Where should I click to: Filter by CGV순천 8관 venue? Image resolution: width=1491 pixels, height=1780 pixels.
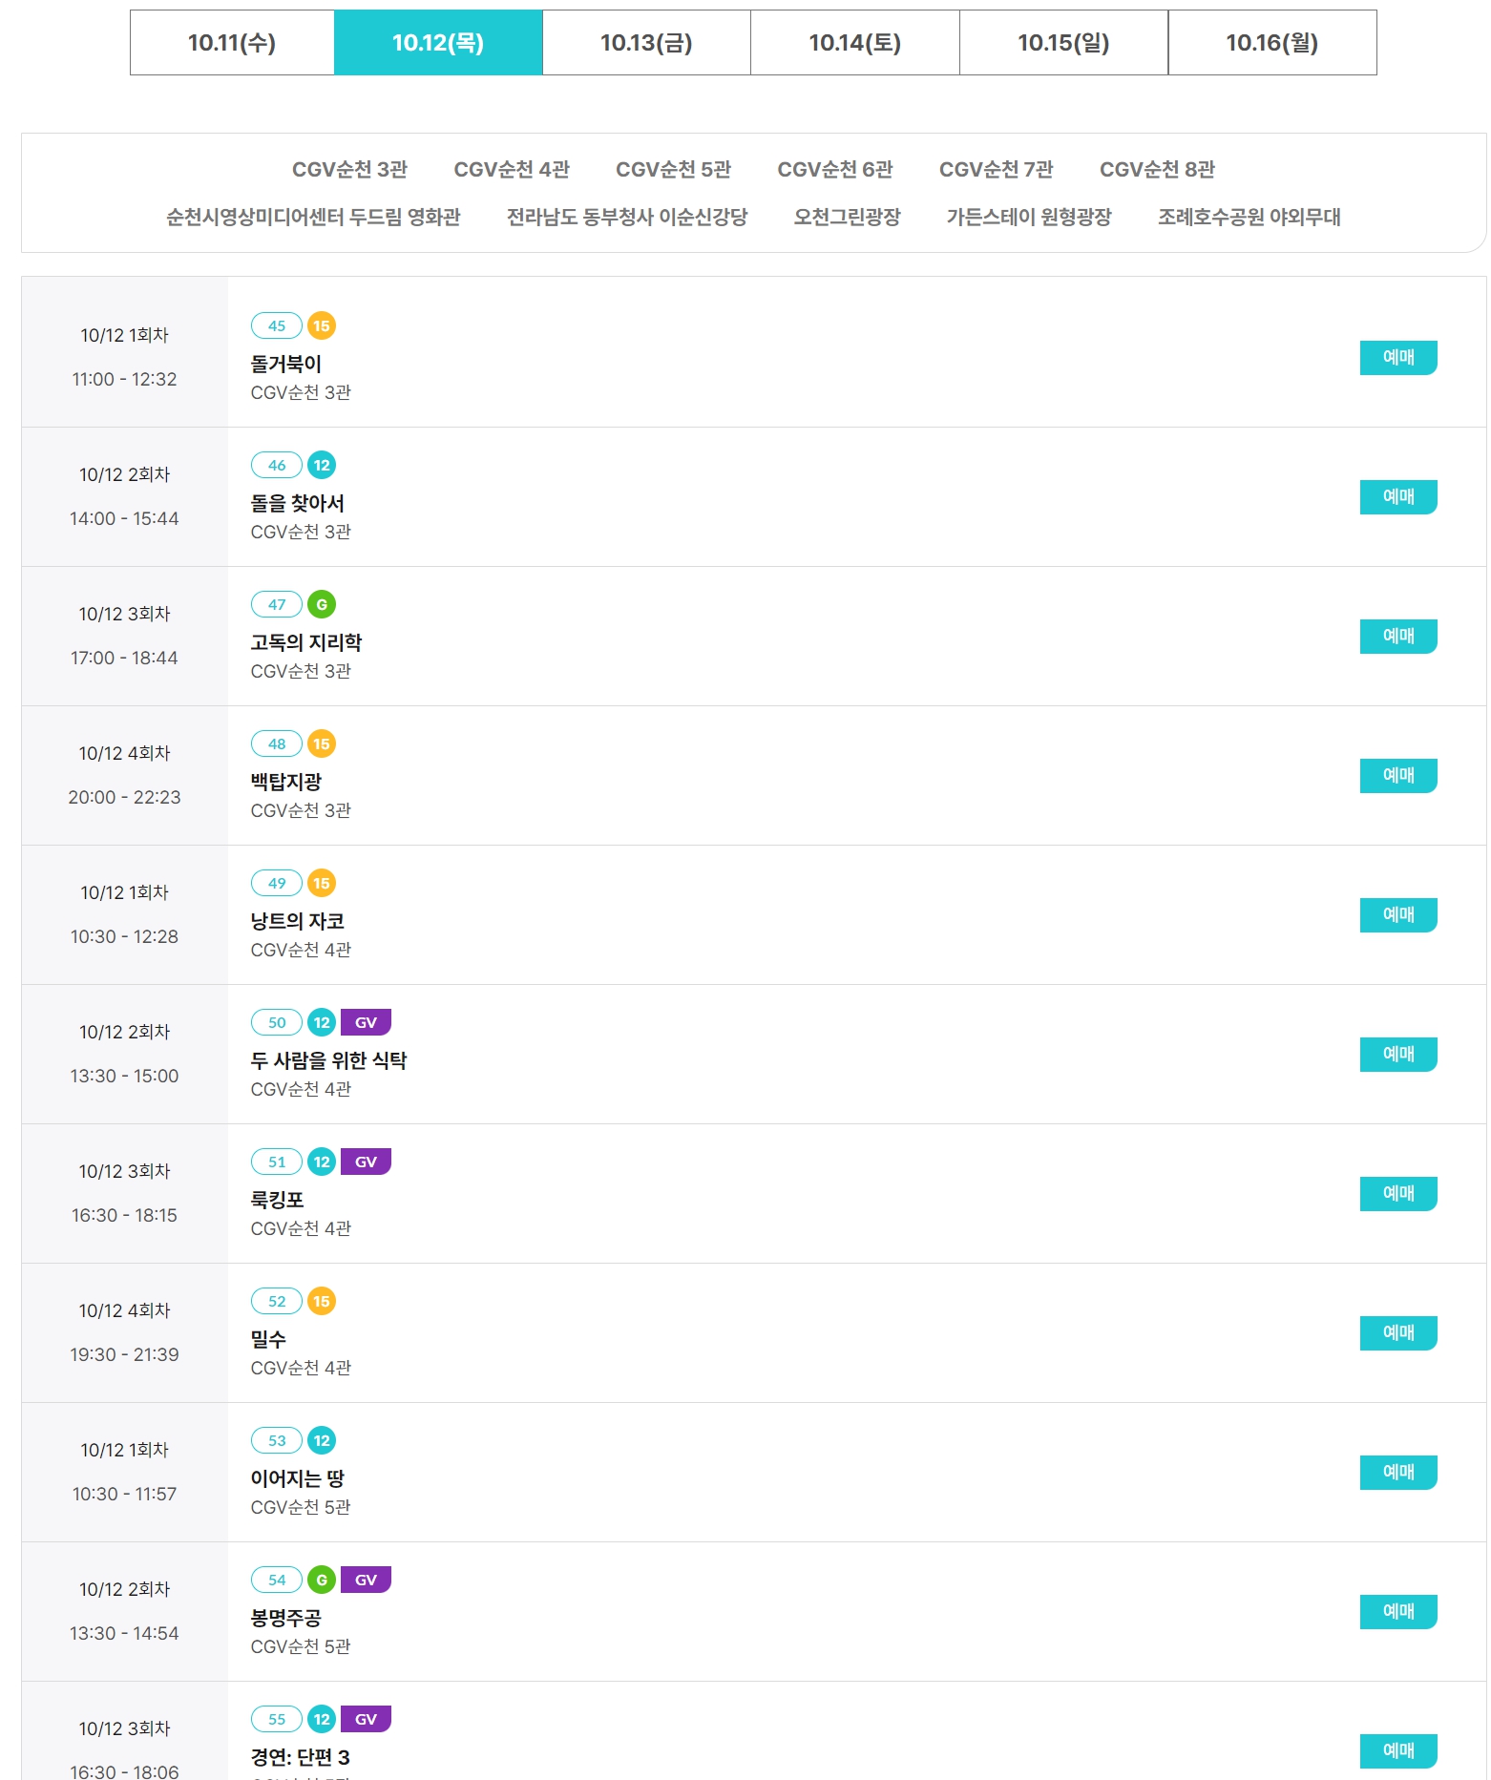tap(1157, 170)
